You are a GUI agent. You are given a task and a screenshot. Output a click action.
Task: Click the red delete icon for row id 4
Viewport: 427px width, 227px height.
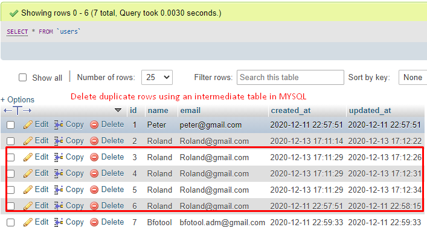94,173
